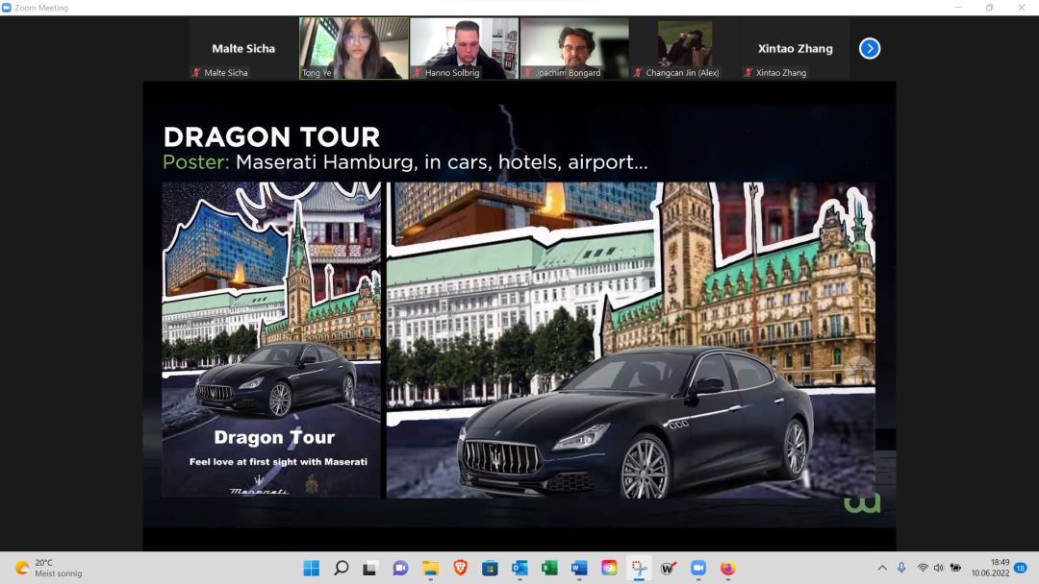Open Excel from the taskbar
The image size is (1039, 584).
549,568
